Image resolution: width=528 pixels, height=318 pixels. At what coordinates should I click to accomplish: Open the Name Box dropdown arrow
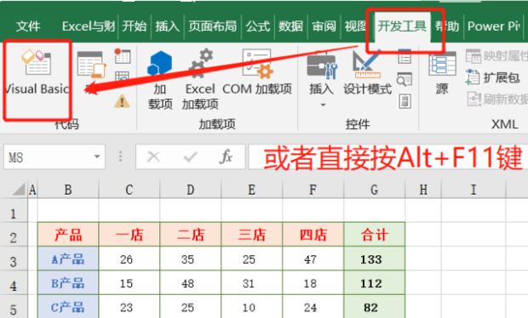[x=97, y=156]
